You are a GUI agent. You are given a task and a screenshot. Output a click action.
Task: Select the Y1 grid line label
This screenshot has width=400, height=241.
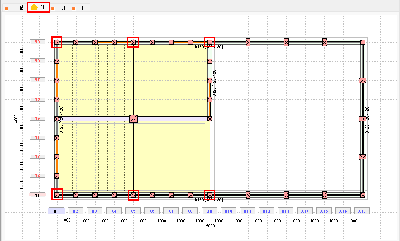(38, 195)
